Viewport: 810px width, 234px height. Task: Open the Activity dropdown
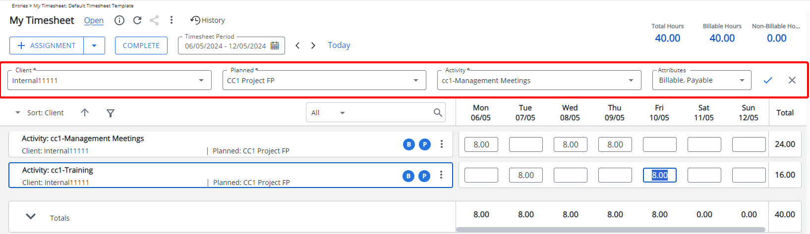539,80
